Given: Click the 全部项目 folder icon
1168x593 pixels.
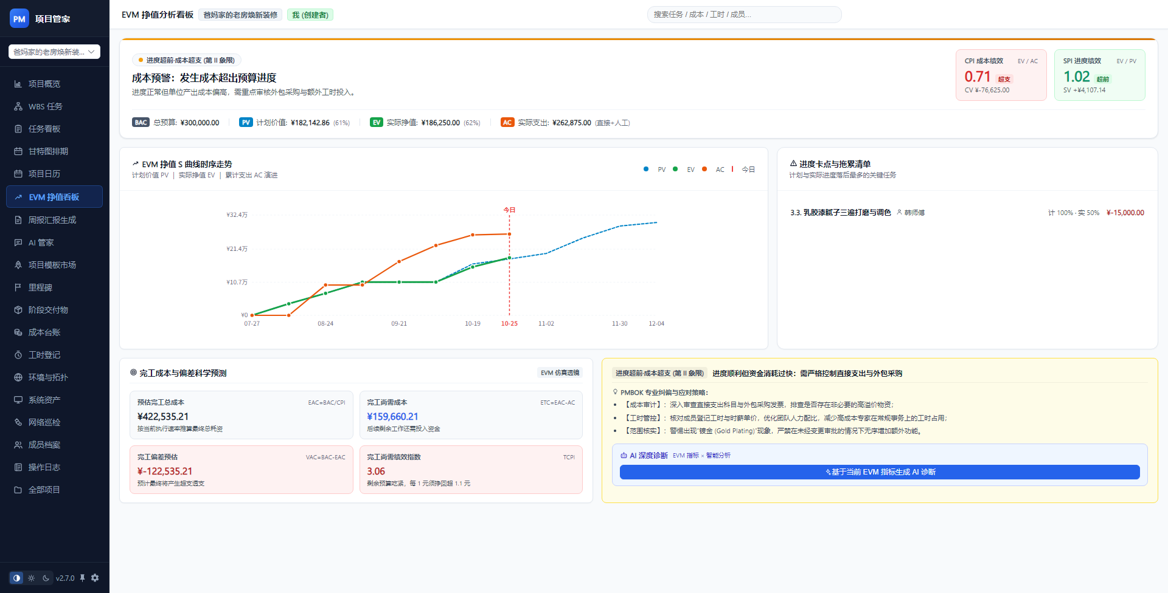Looking at the screenshot, I should coord(18,490).
